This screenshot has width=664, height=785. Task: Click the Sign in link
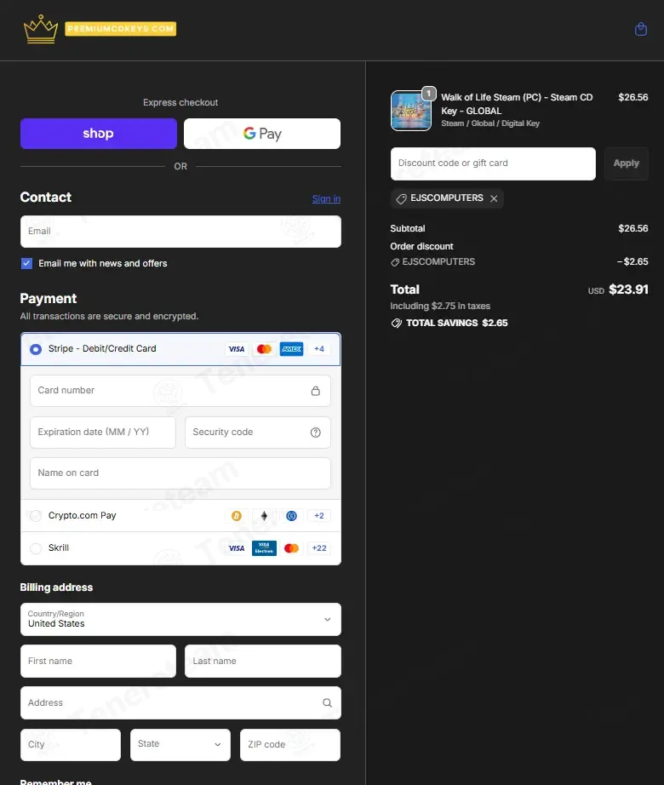tap(326, 199)
